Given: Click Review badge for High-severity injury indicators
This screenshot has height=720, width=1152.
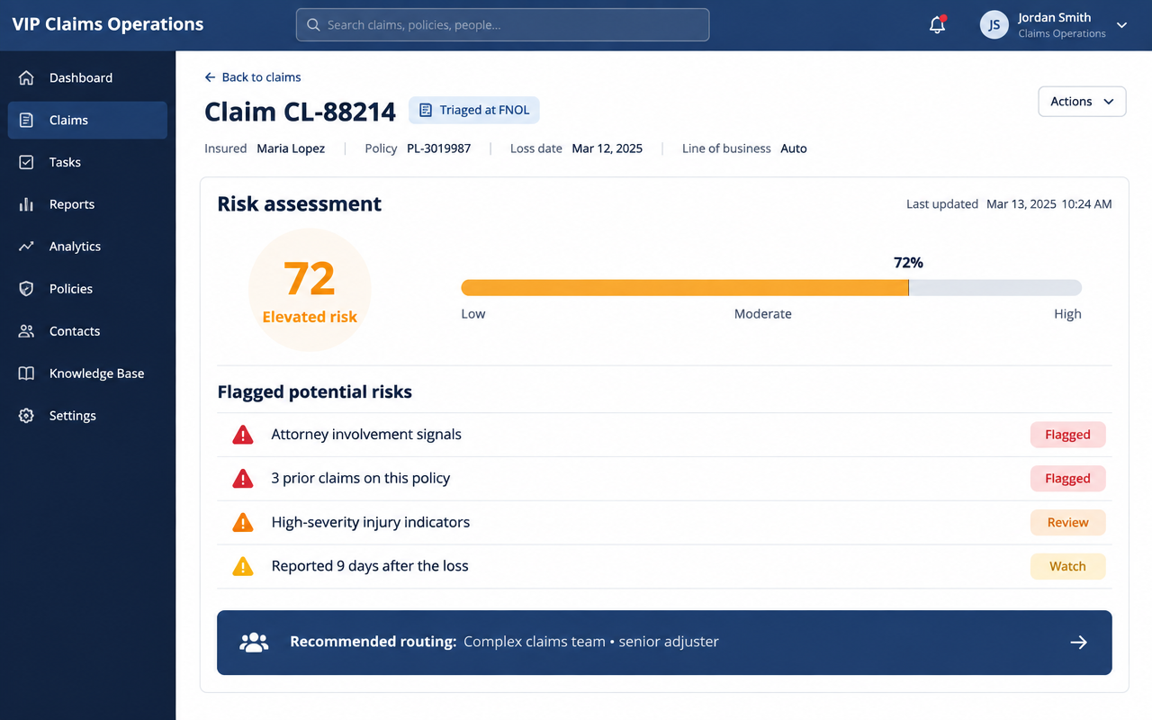Looking at the screenshot, I should 1067,523.
